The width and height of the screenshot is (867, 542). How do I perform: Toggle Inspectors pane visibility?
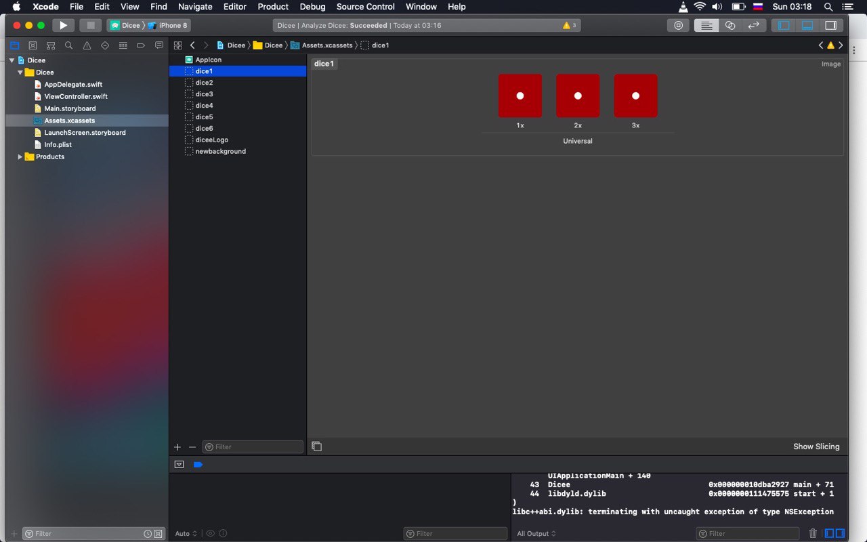pyautogui.click(x=830, y=25)
